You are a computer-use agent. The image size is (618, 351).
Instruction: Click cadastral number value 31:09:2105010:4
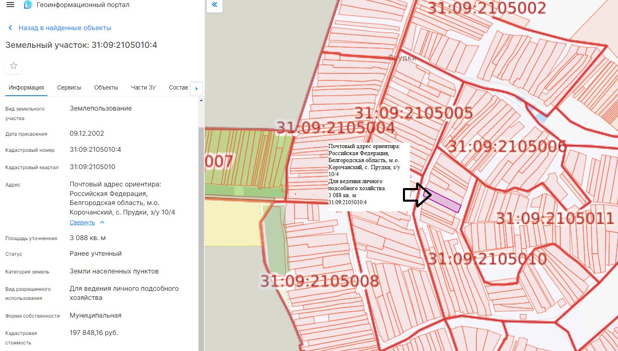[x=95, y=149]
